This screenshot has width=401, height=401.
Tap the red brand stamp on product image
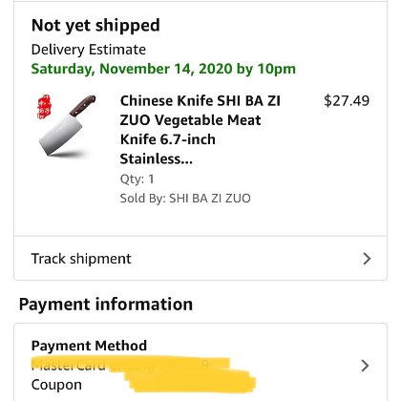pos(44,107)
